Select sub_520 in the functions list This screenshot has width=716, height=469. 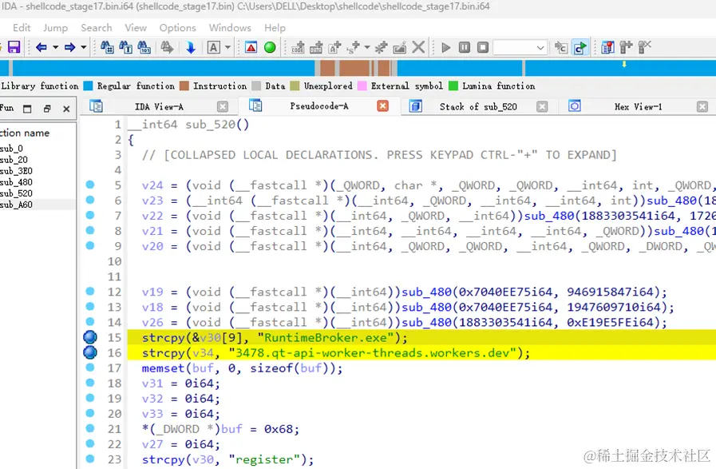[x=17, y=193]
